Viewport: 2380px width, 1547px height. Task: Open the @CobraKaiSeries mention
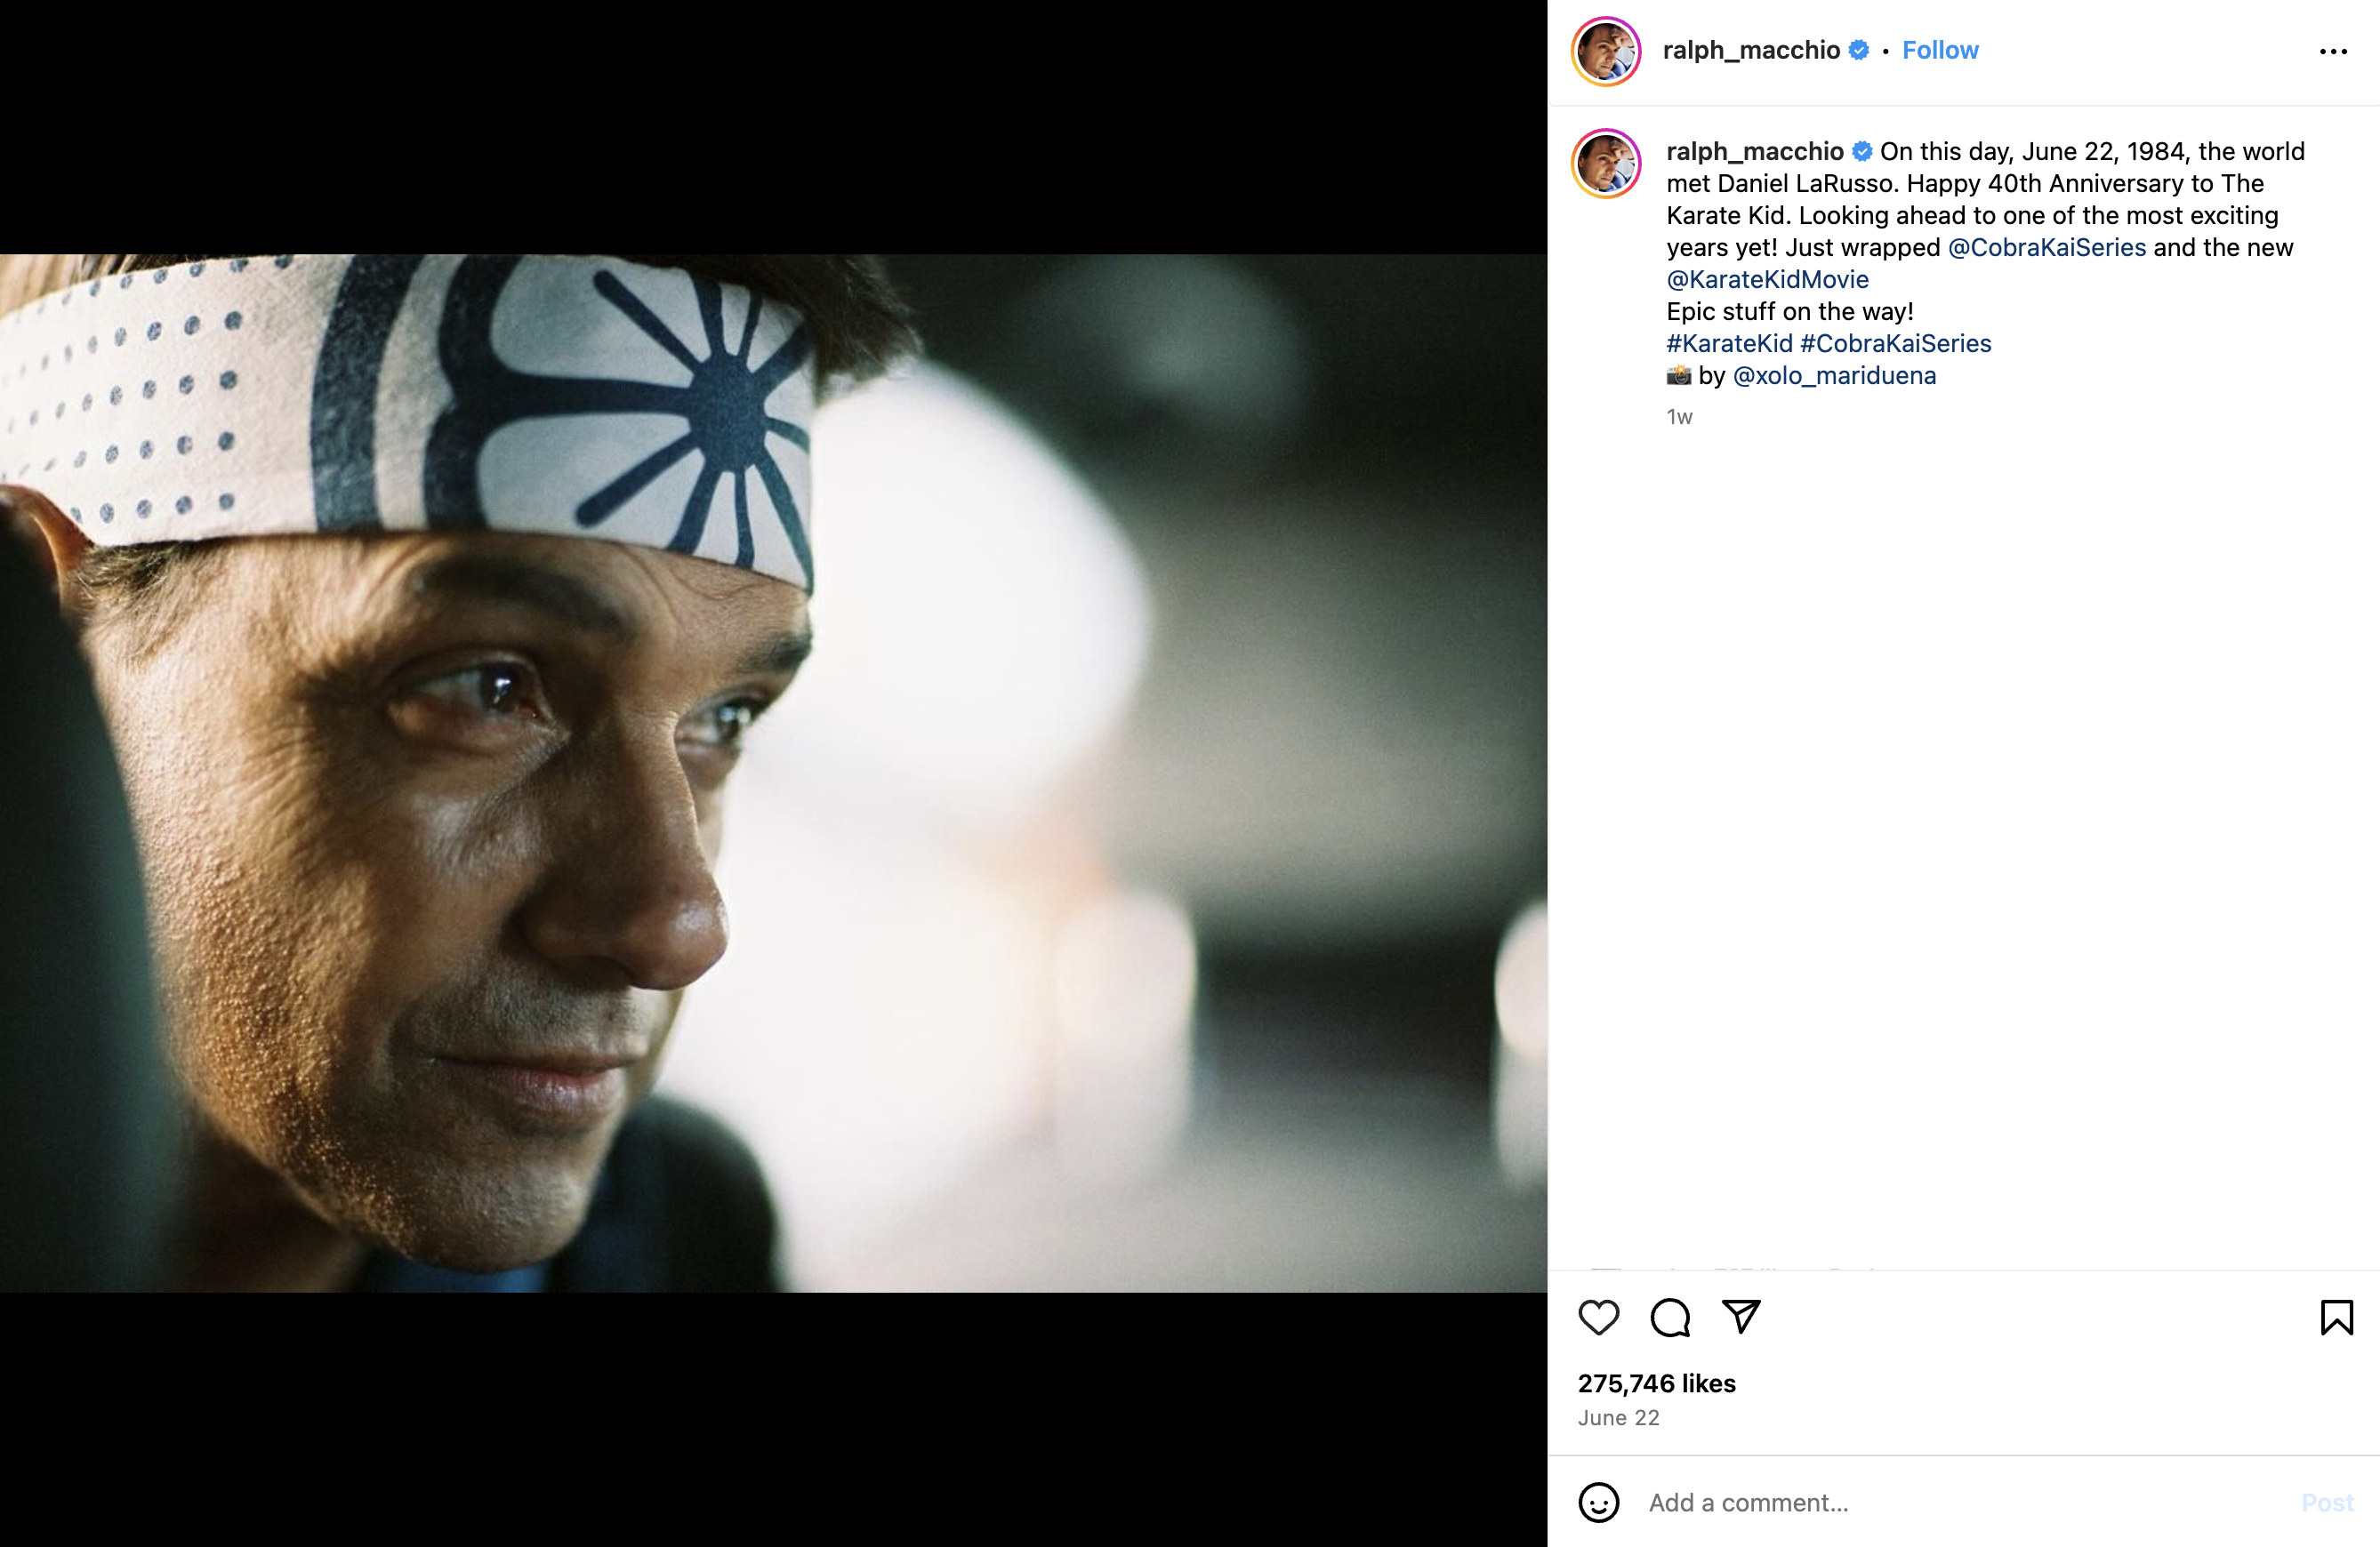(x=2046, y=248)
